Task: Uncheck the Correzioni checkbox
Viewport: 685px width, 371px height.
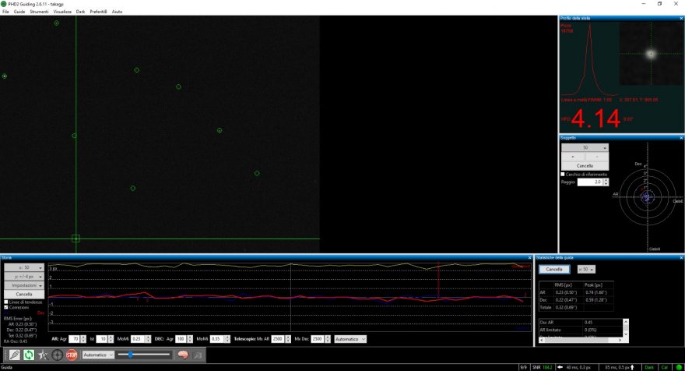Action: pos(6,307)
